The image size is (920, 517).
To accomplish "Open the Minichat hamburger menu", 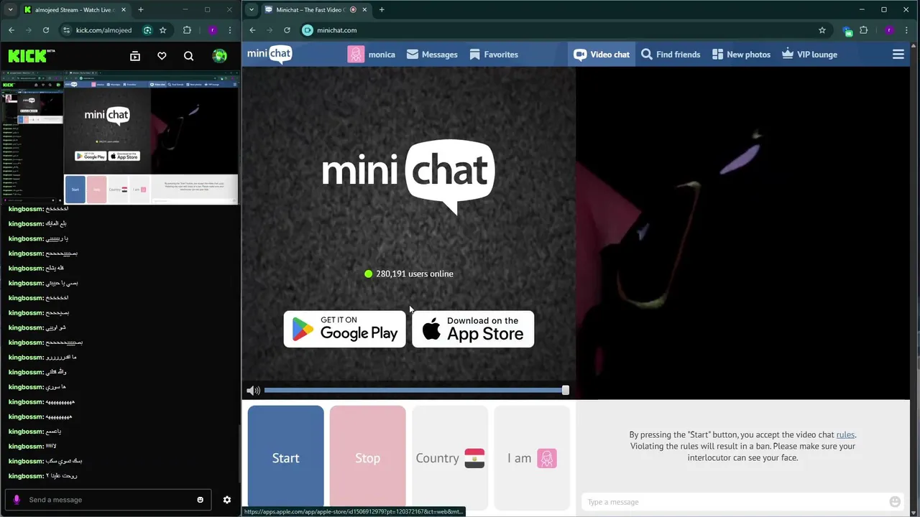I will tap(898, 55).
